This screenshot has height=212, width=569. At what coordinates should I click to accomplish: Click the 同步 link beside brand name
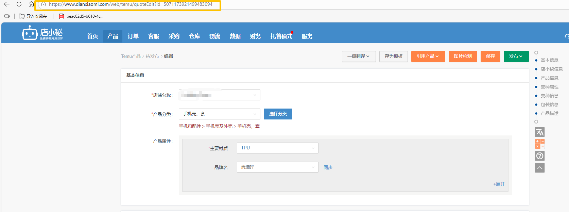point(328,167)
